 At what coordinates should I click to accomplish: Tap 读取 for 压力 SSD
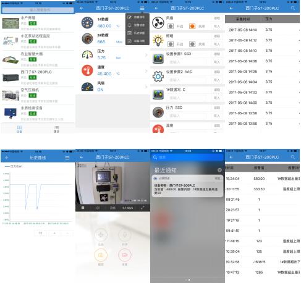[x=217, y=108]
